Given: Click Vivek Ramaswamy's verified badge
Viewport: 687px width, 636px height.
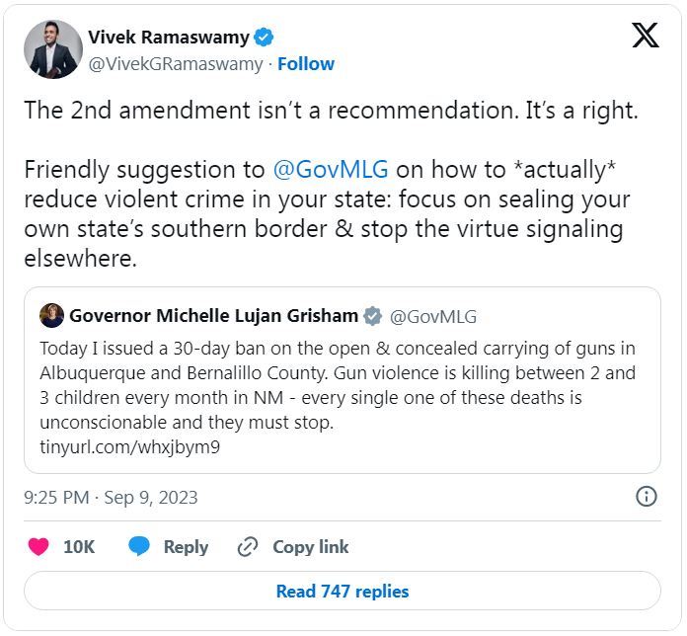Looking at the screenshot, I should 265,38.
